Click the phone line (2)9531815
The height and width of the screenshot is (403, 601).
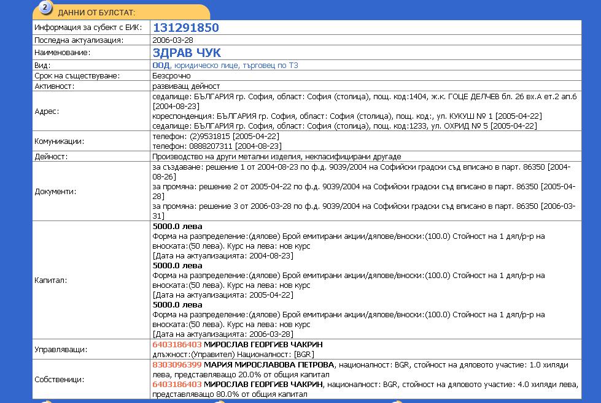[x=216, y=136]
